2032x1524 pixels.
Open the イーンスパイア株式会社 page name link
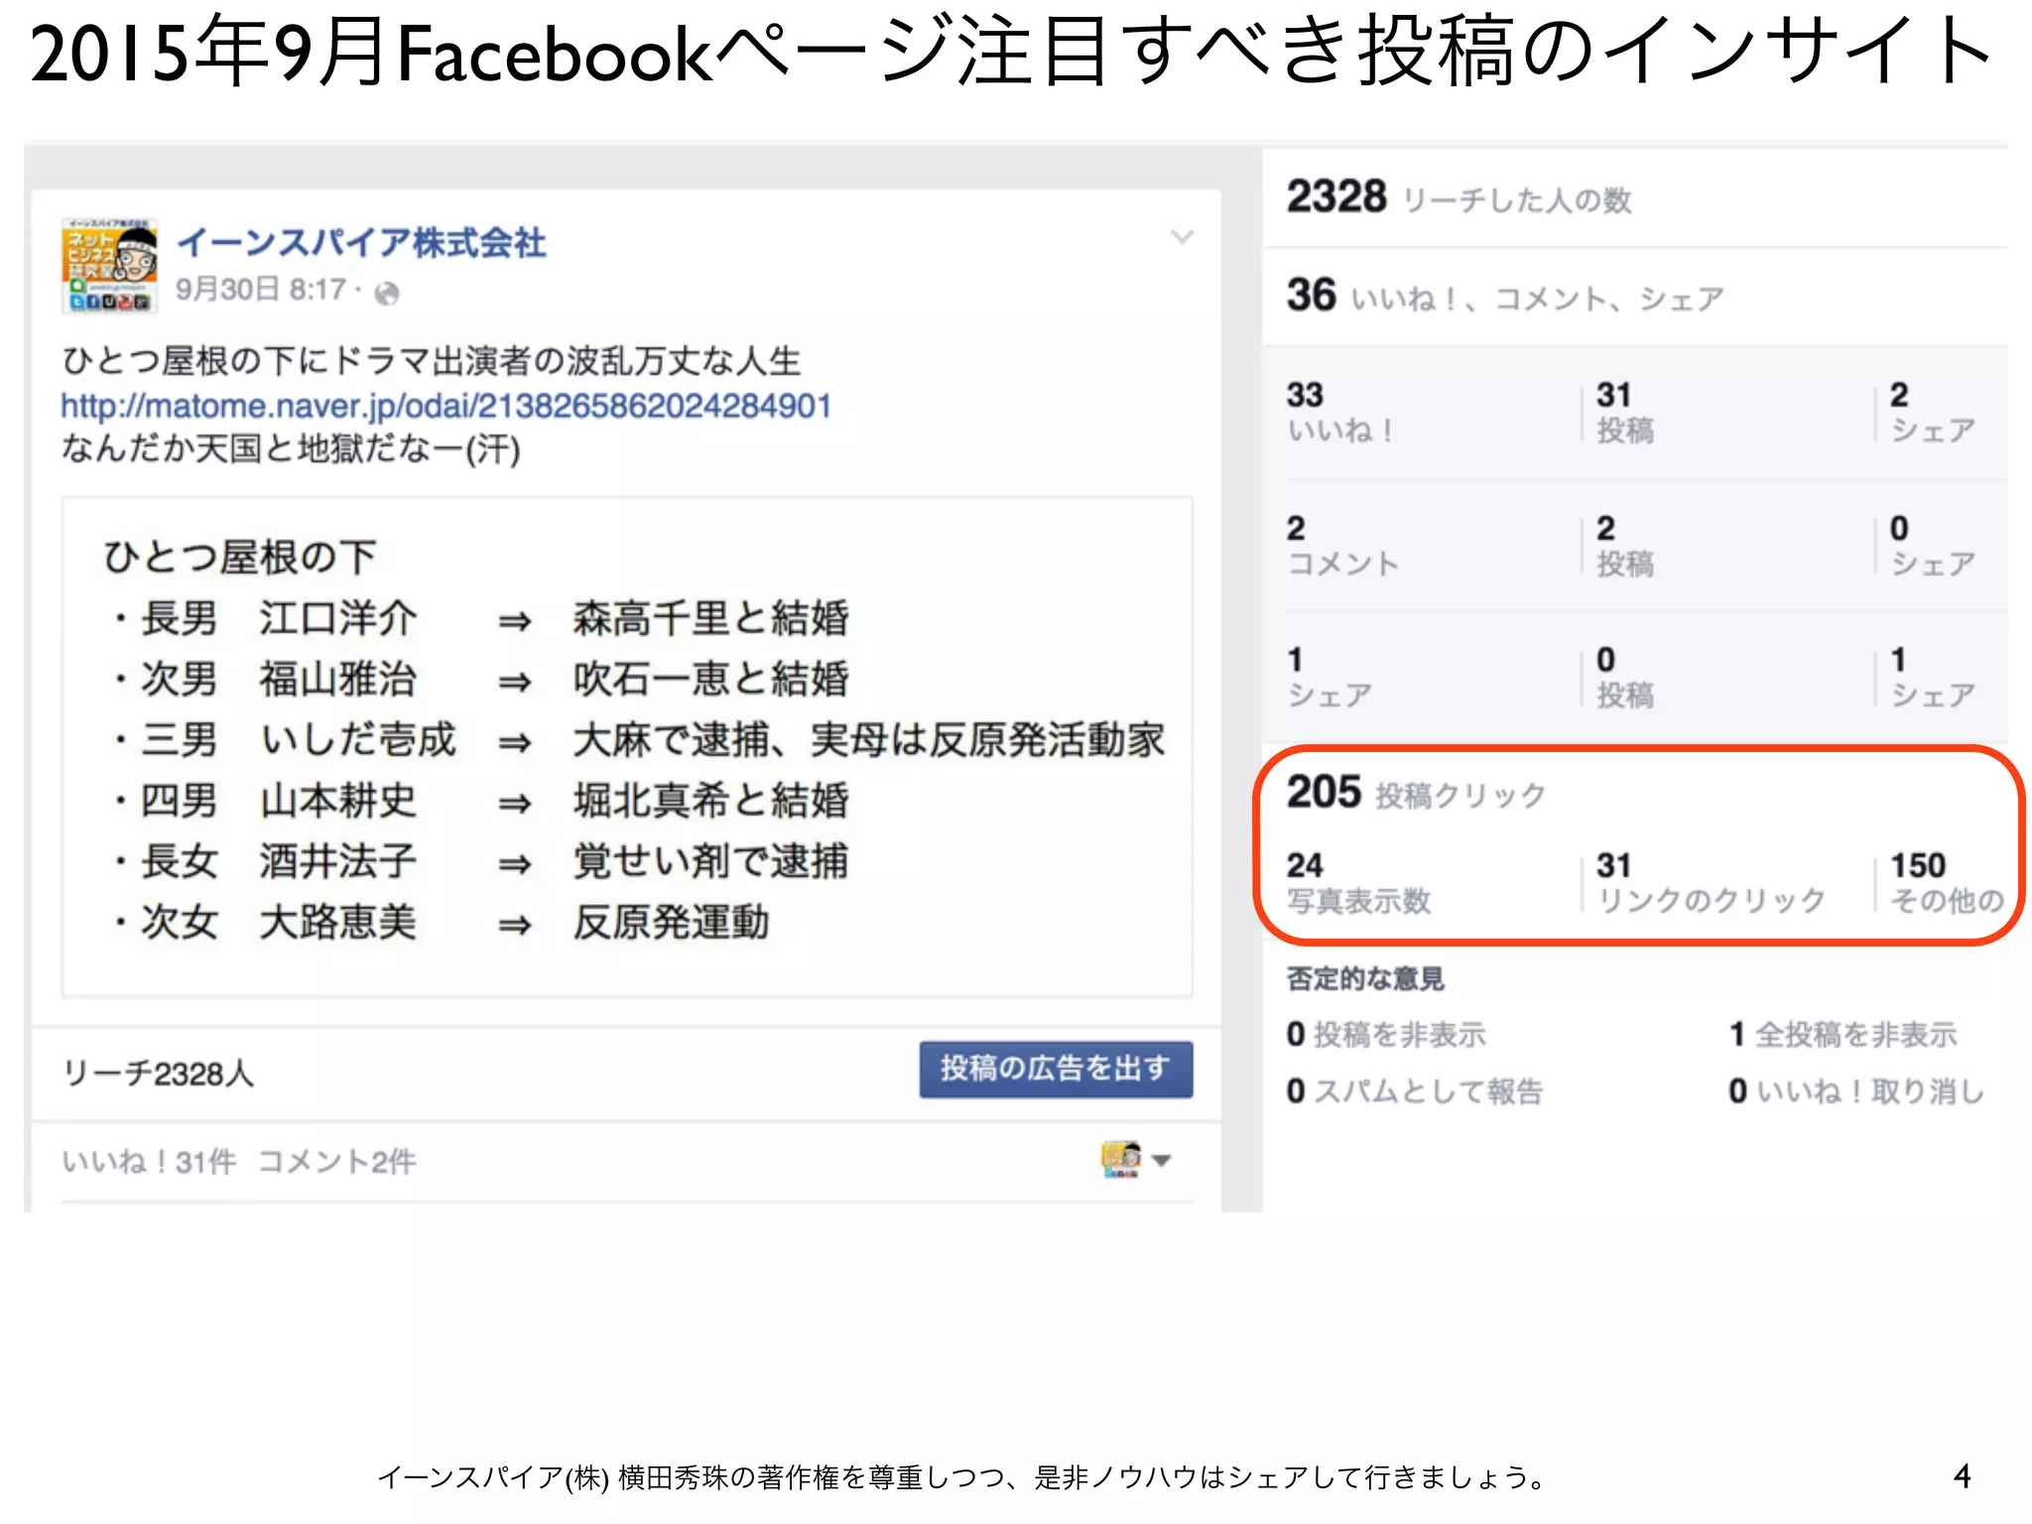[361, 242]
